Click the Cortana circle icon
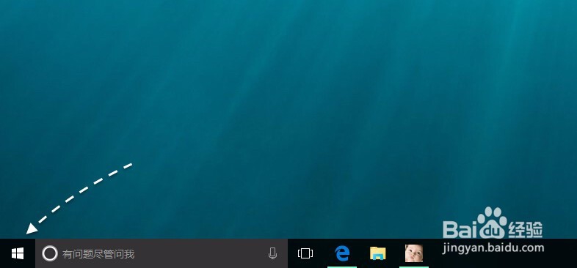This screenshot has height=268, width=577. 50,253
